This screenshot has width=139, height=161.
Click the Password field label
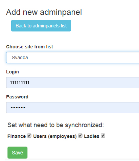[x=17, y=97]
